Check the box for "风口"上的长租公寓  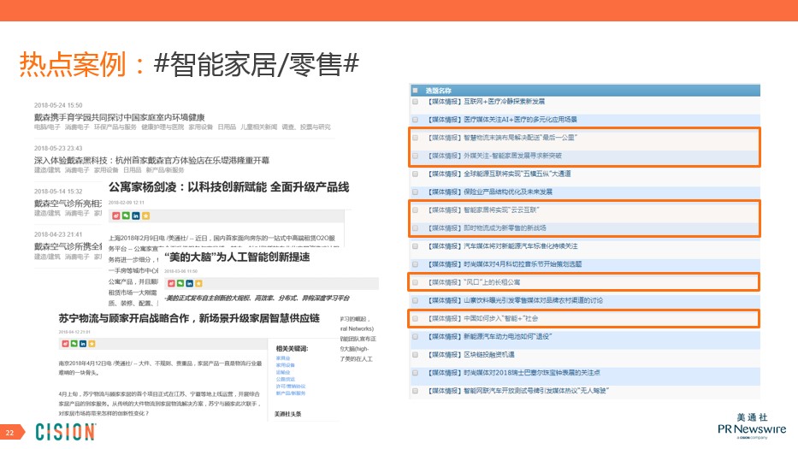[x=416, y=282]
